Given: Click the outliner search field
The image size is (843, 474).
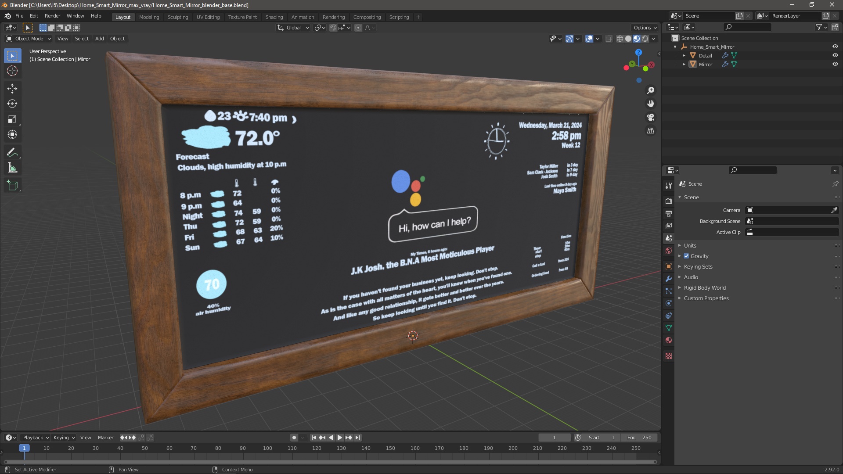Looking at the screenshot, I should click(x=747, y=27).
